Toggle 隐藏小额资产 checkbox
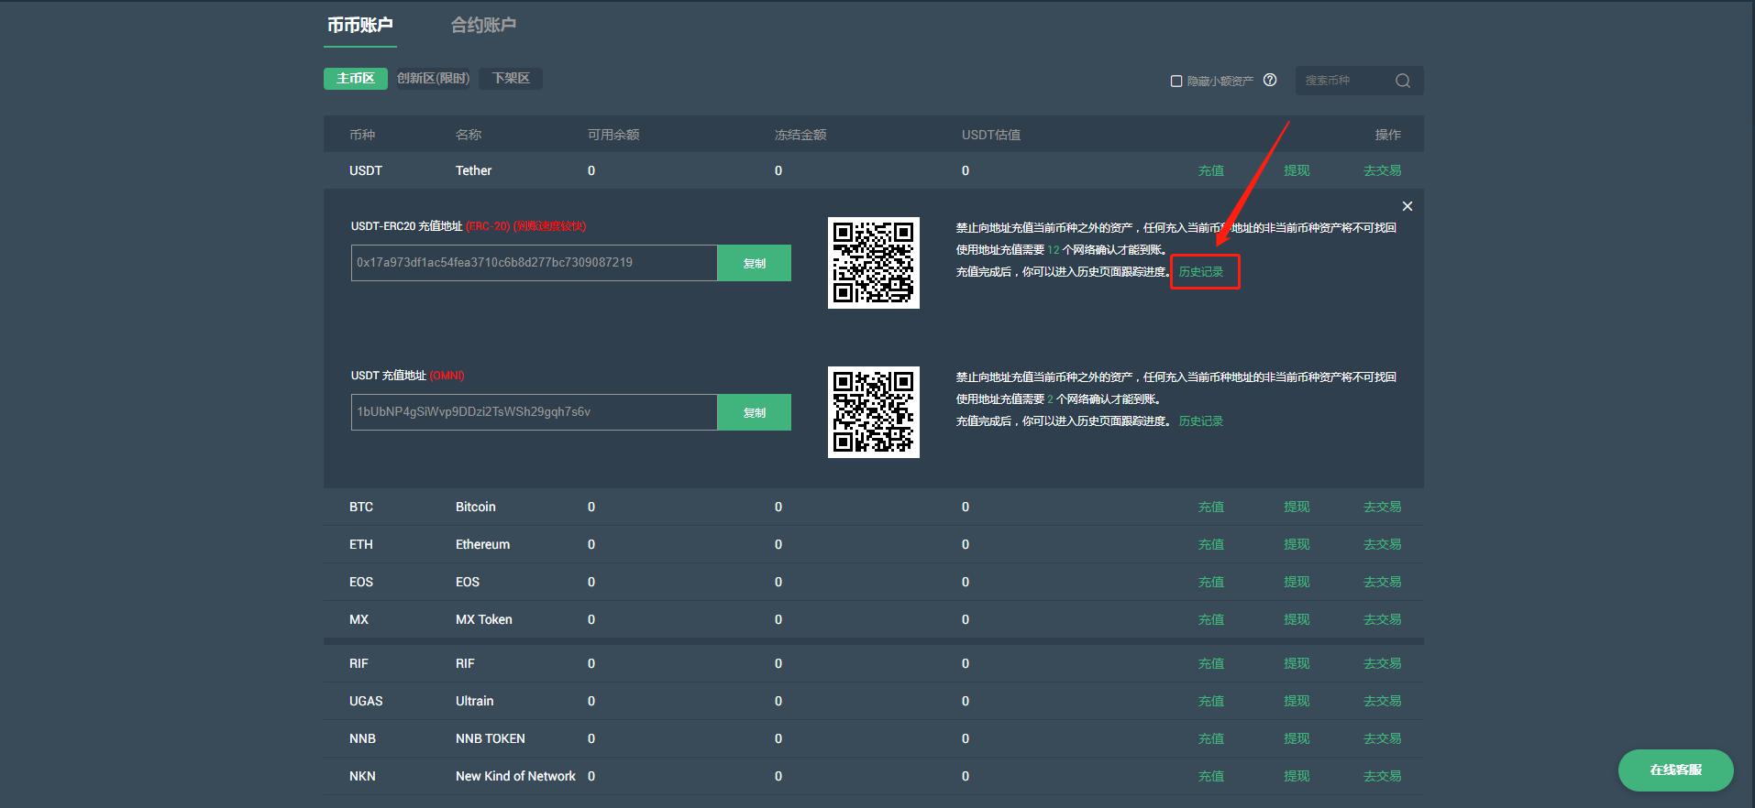 (1176, 81)
